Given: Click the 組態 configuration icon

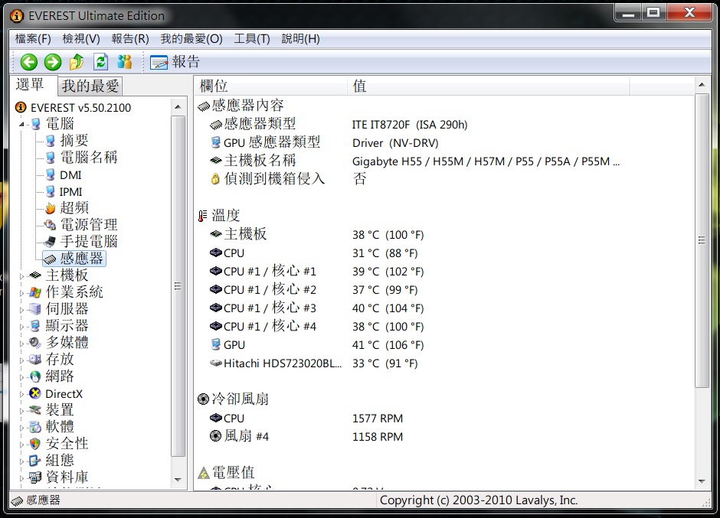Looking at the screenshot, I should (35, 461).
